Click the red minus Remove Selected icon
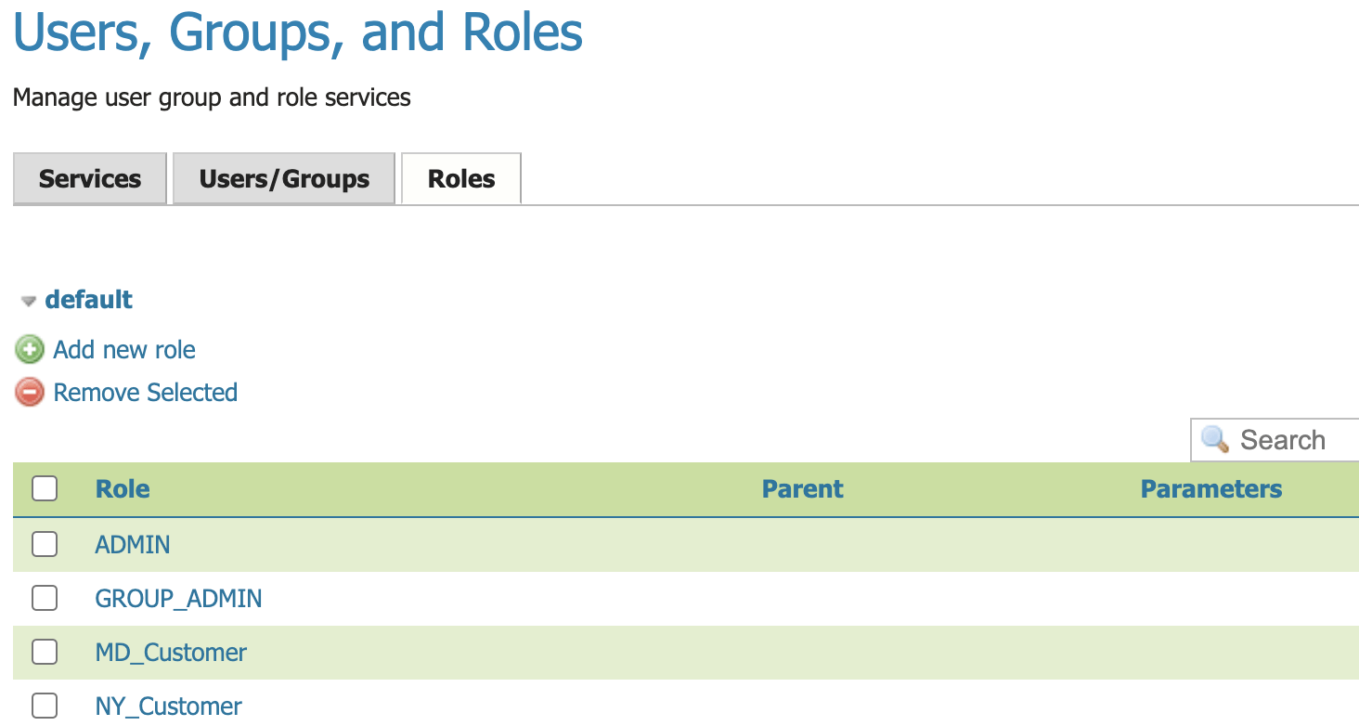This screenshot has height=726, width=1359. (x=29, y=392)
